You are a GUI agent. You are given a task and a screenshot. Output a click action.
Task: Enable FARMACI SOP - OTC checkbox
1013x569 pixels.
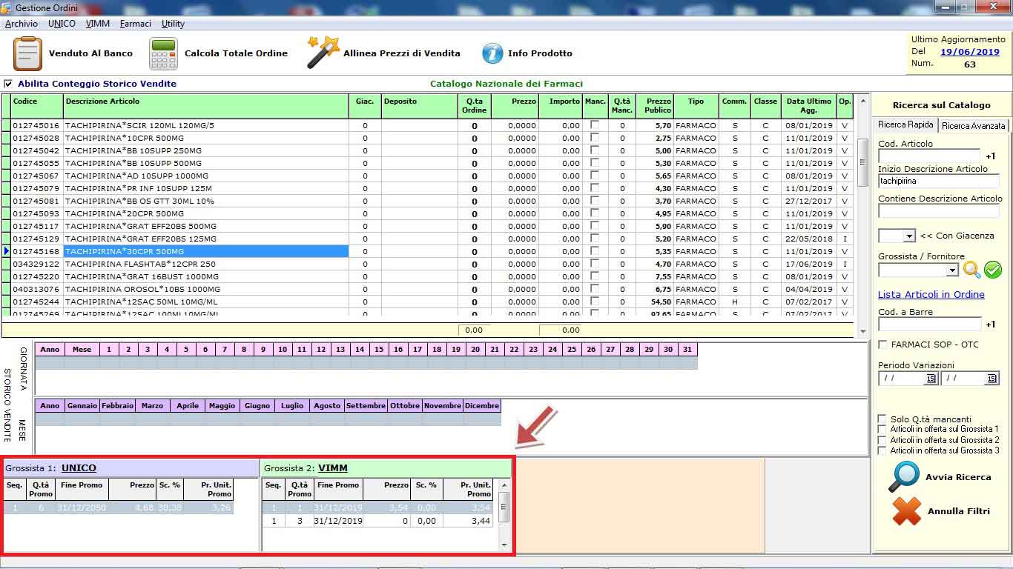882,345
